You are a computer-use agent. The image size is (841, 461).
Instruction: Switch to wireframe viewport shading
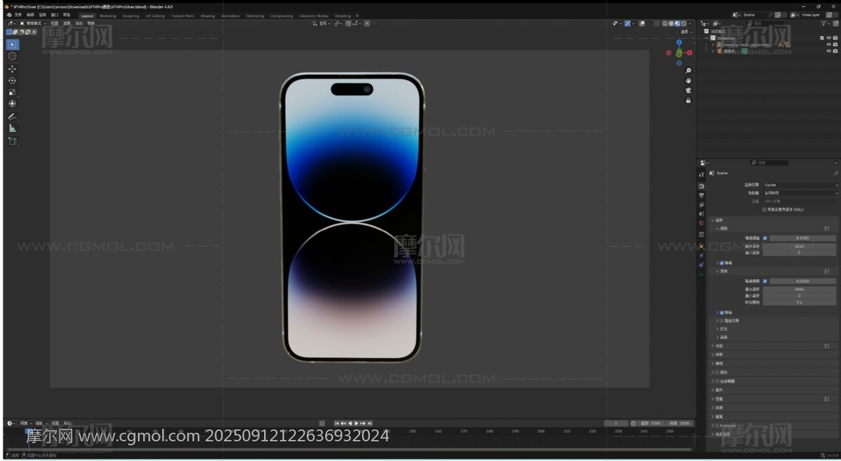coord(665,24)
